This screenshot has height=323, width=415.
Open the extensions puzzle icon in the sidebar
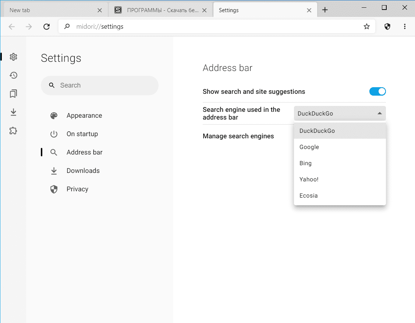(14, 131)
